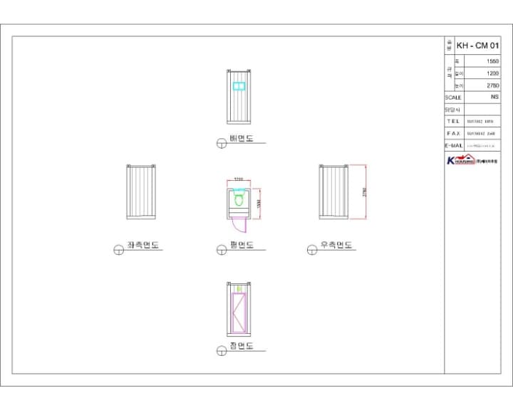Viewport: 513px width, 410px height.
Task: Click the SCALE label cell
Action: (x=453, y=98)
